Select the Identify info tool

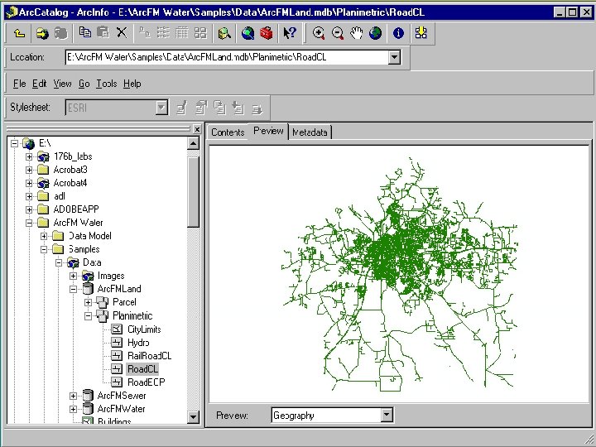pyautogui.click(x=398, y=33)
